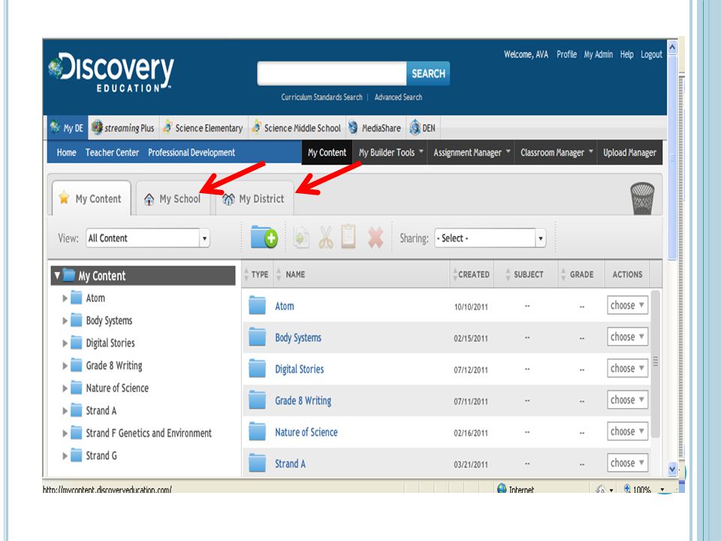
Task: Click the browser scrollbar down arrow
Action: pyautogui.click(x=671, y=469)
